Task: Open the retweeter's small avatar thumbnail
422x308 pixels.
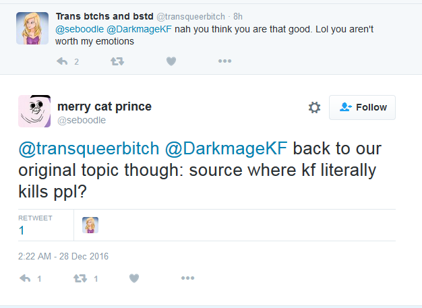Action: click(x=90, y=225)
